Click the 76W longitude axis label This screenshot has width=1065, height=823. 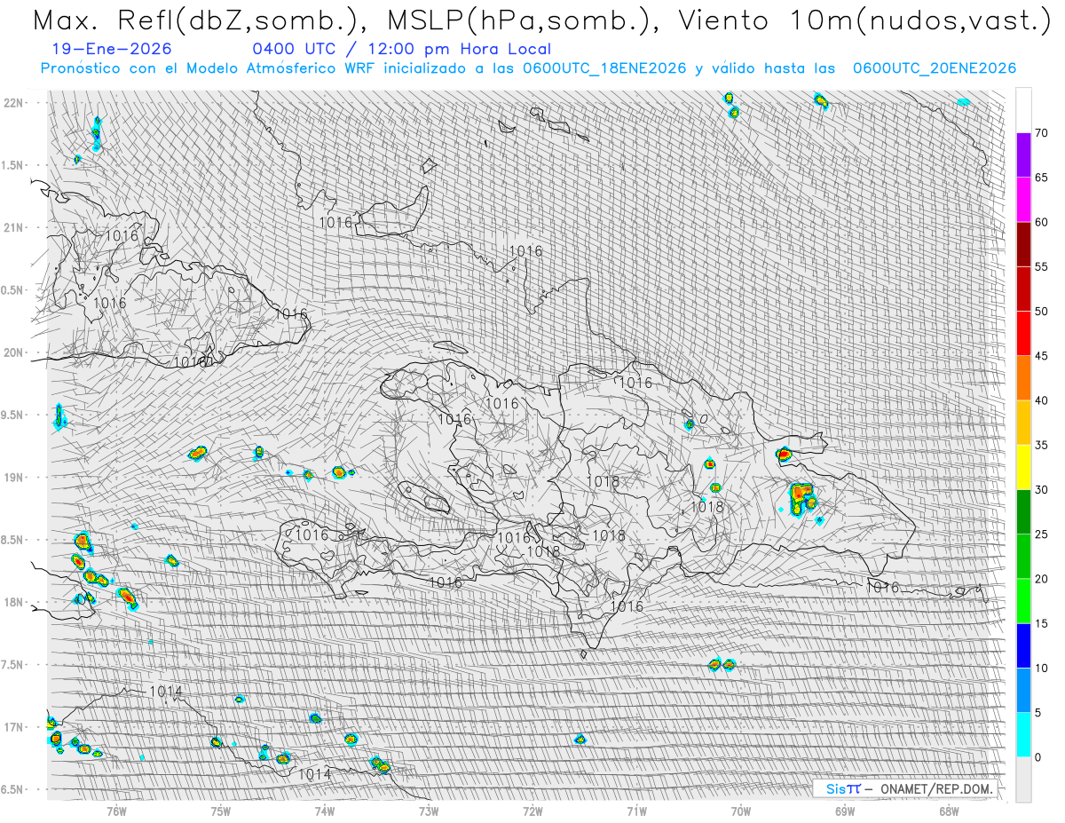click(x=116, y=811)
